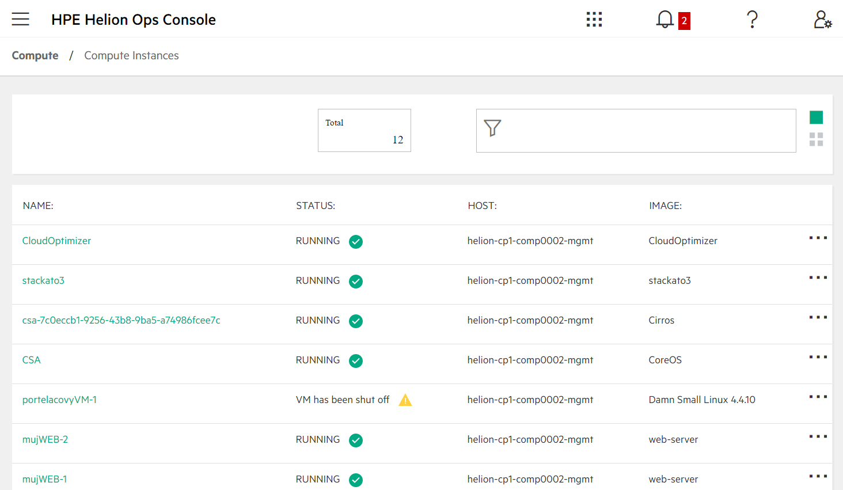This screenshot has width=843, height=490.
Task: Open actions menu for portelacovyVM-1 row
Action: pos(818,397)
